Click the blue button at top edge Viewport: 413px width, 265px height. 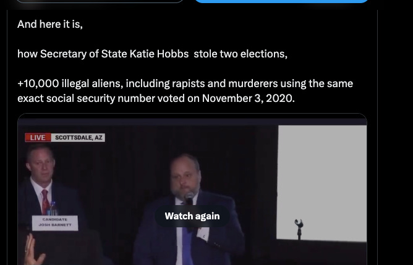click(281, 1)
